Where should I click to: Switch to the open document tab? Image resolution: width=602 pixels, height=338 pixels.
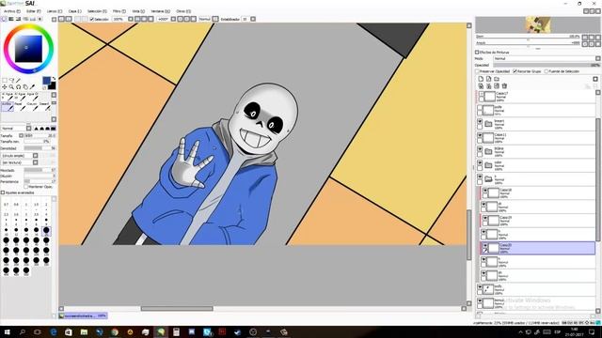83,315
